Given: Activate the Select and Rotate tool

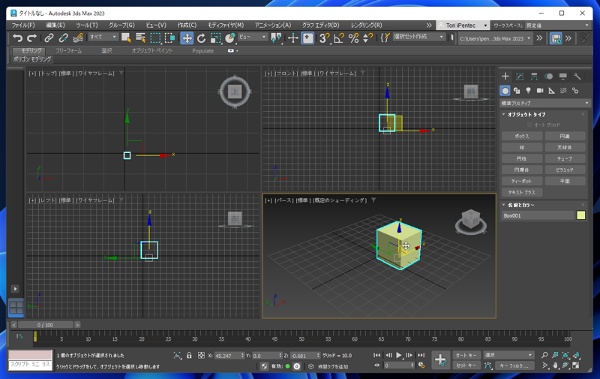Looking at the screenshot, I should (201, 38).
